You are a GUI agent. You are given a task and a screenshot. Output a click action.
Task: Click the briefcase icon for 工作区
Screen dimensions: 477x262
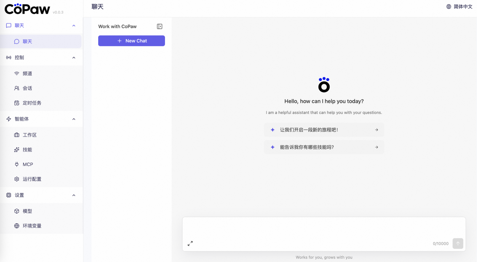coord(17,135)
